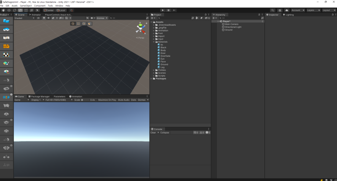Viewport: 337px width, 181px height.
Task: Open ProBuilder New Poly Shape tool
Action: pyautogui.click(x=6, y=29)
